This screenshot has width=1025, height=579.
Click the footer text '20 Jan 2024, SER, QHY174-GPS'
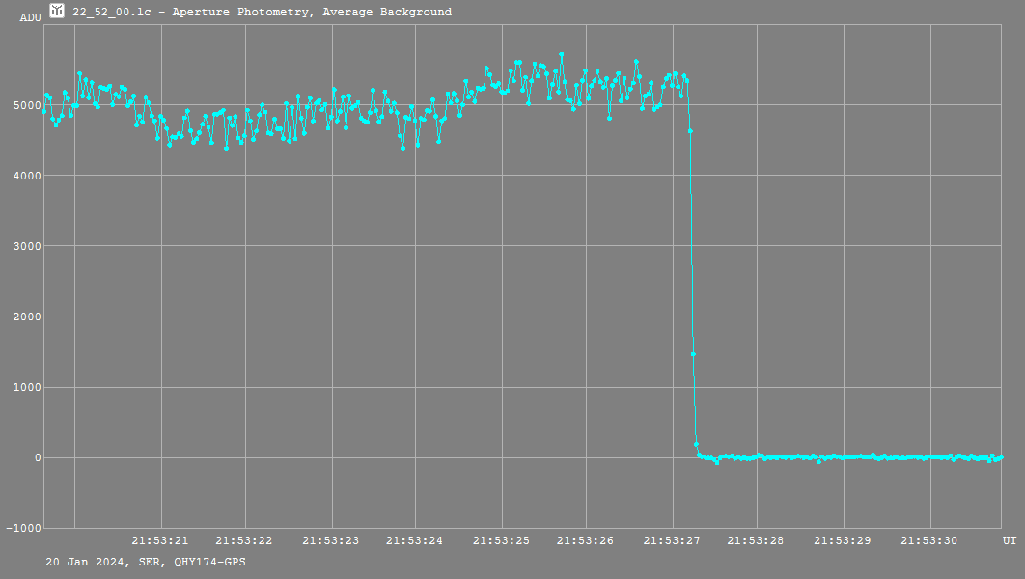point(146,562)
